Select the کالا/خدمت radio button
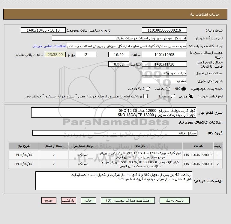The image size is (231, 224). (148, 89)
